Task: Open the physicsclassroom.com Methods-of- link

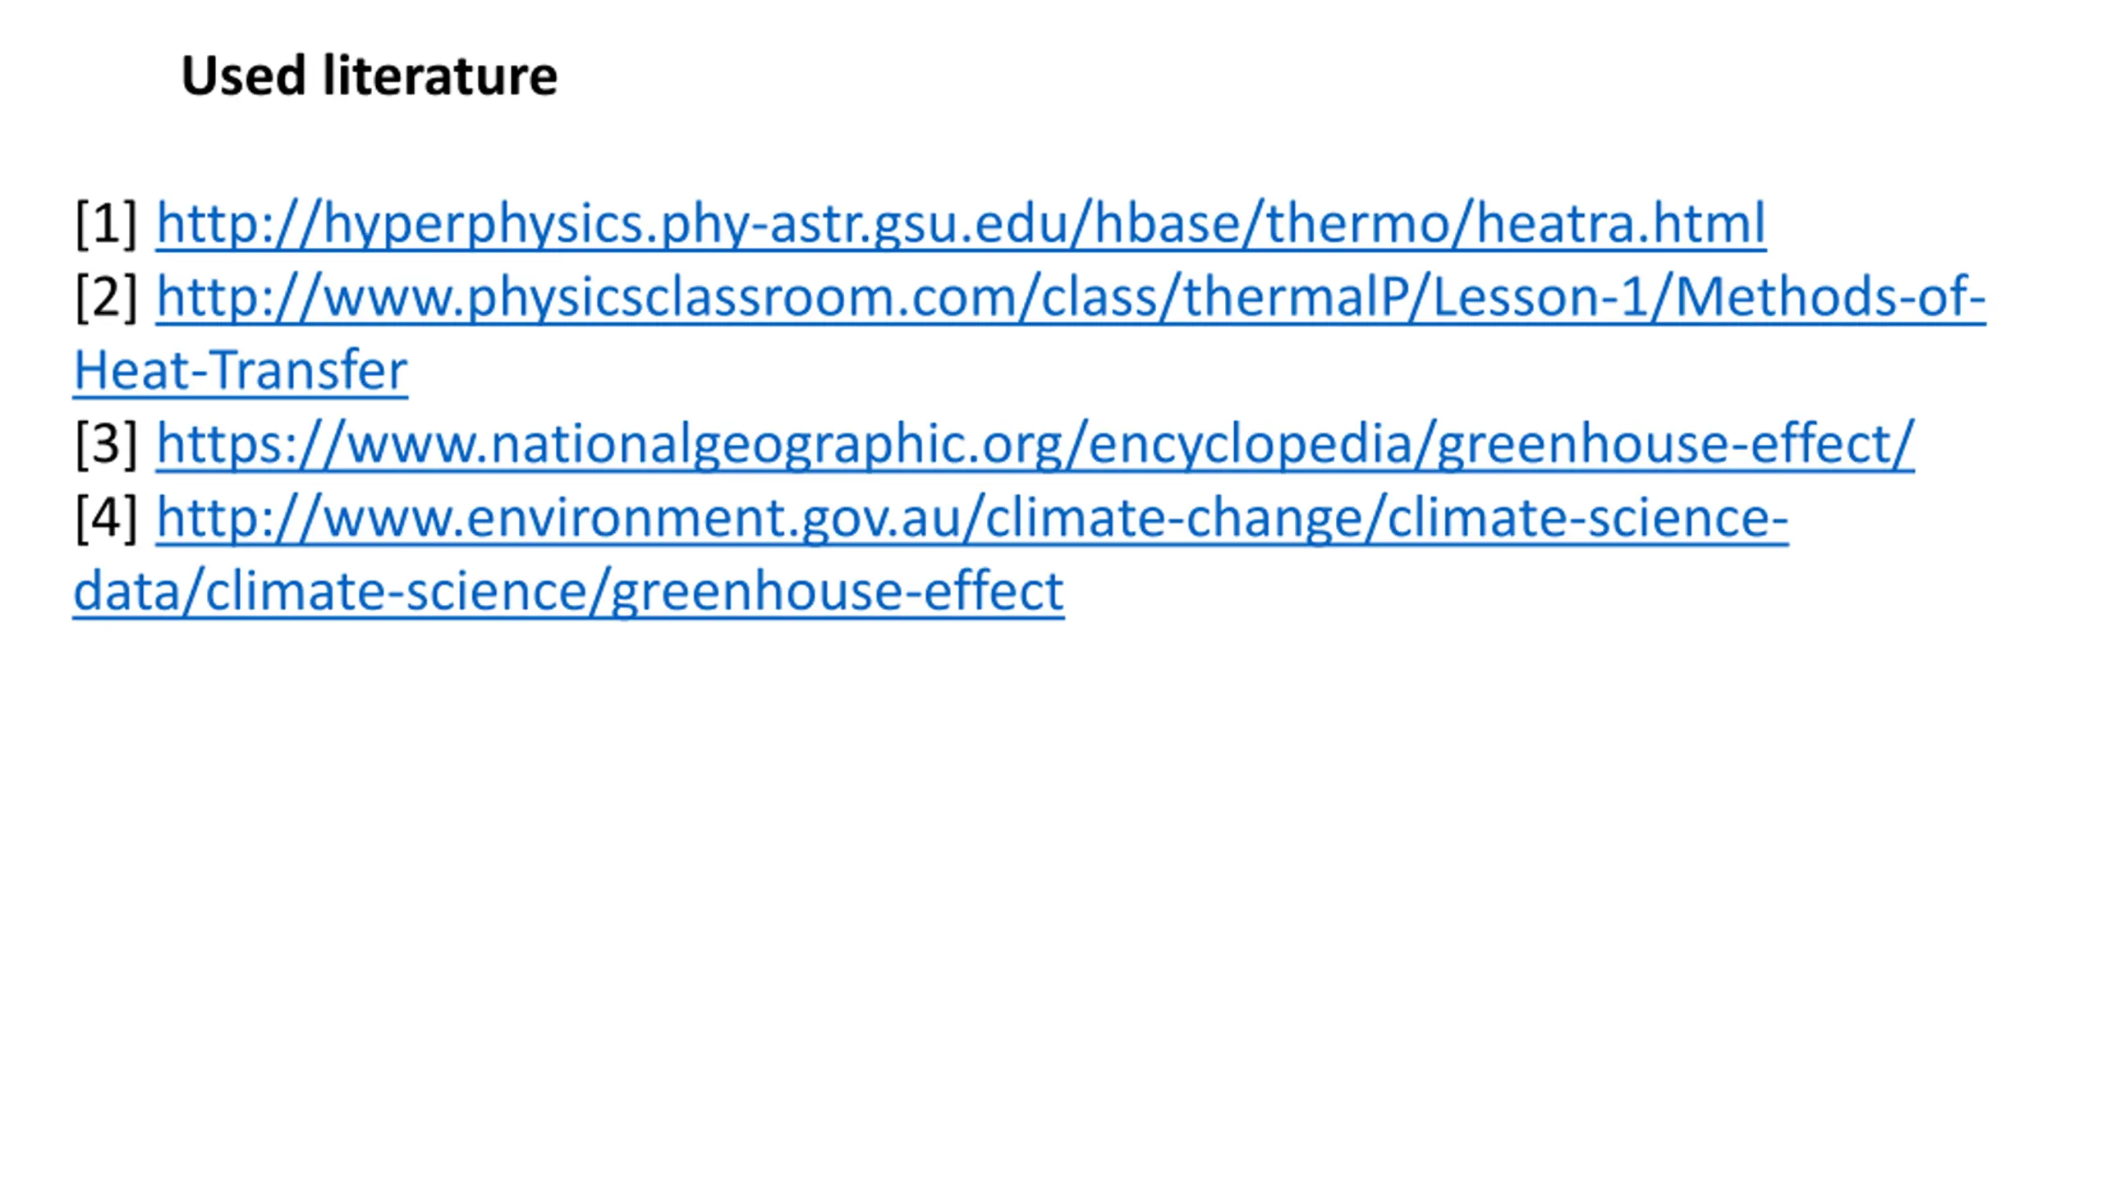Action: tap(1071, 297)
